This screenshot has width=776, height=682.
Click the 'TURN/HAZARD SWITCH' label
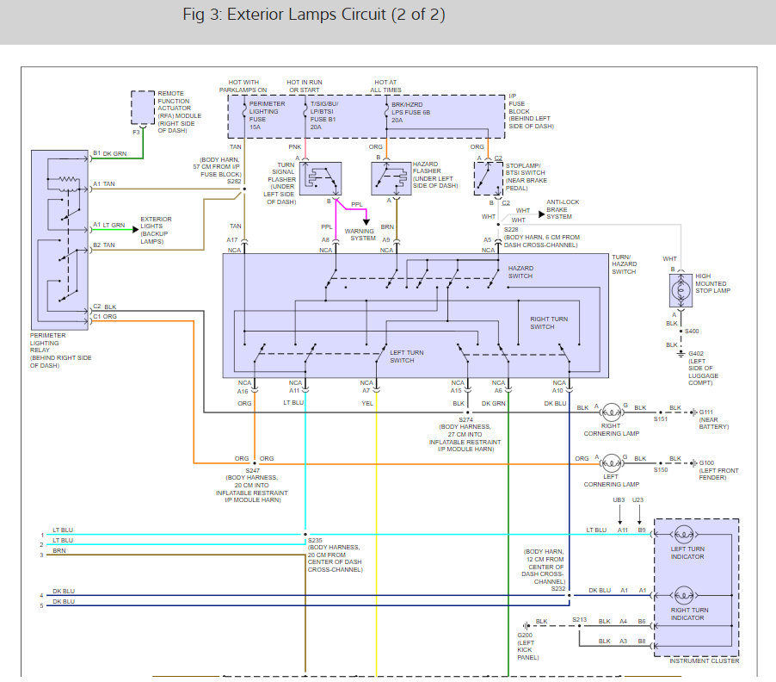pos(624,264)
